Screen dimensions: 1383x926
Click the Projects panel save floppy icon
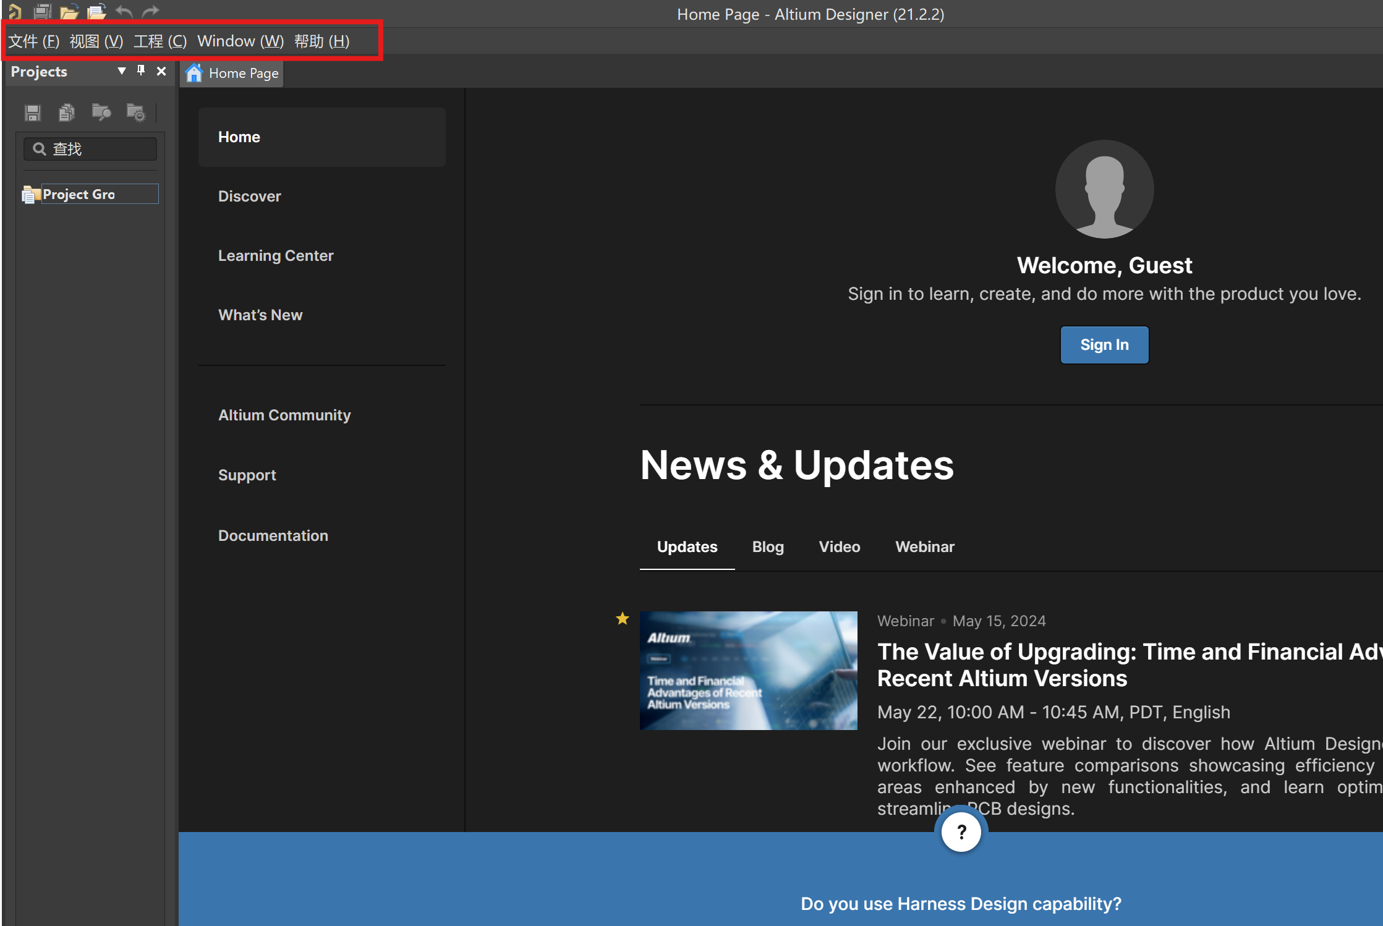[x=32, y=113]
